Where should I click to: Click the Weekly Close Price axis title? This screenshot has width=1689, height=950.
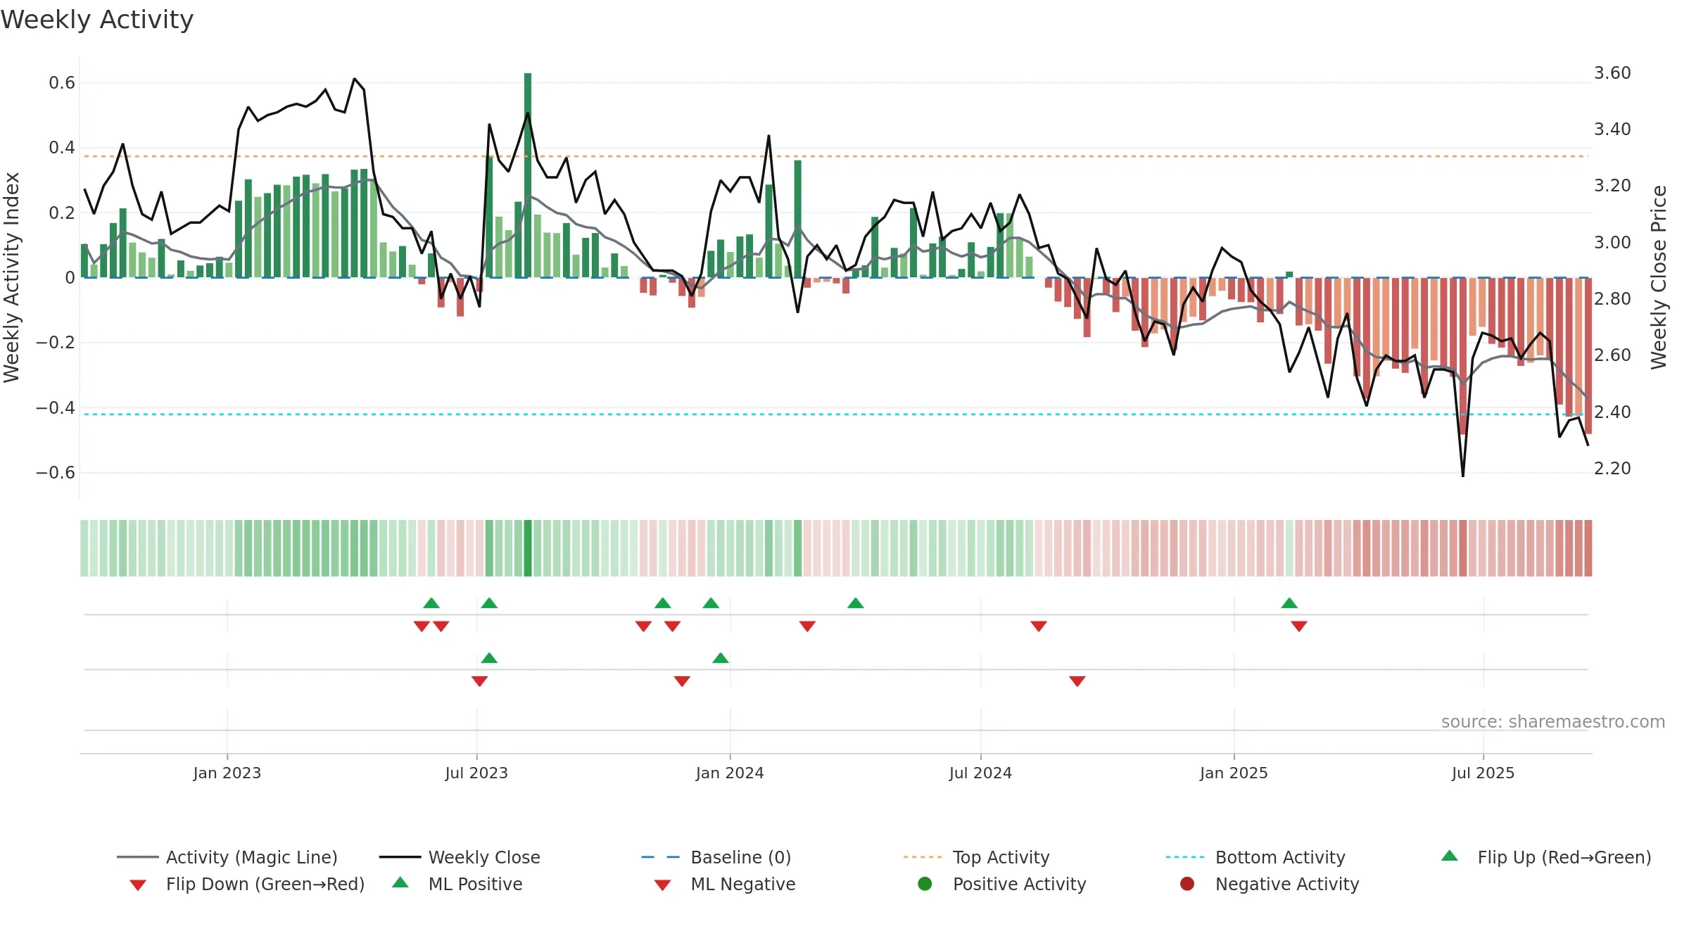[1659, 278]
